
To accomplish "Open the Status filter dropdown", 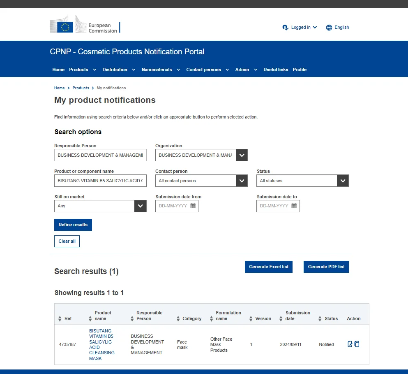I will tap(343, 181).
